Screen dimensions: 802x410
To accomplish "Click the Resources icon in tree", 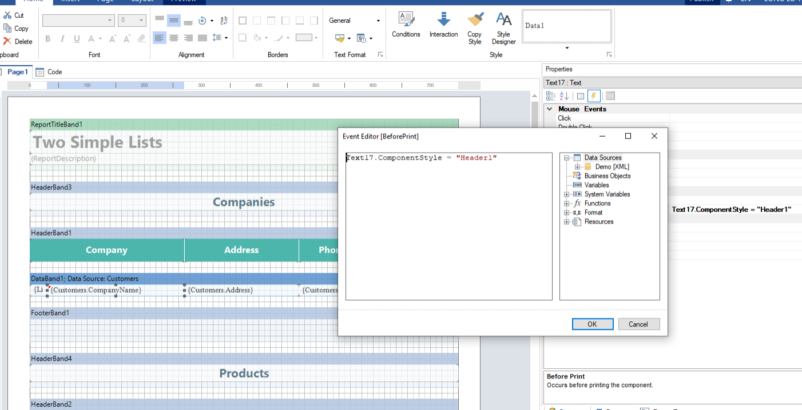I will point(577,221).
